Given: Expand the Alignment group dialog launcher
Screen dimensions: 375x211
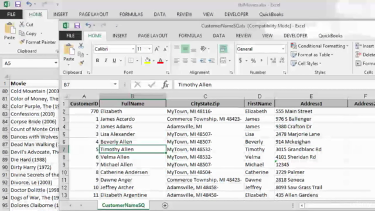Looking at the screenshot, I should [x=231, y=73].
